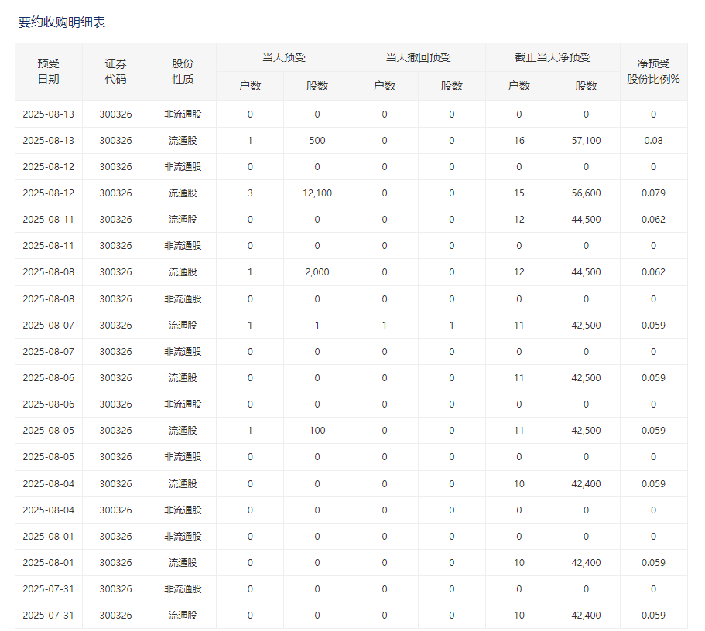Select 42,400 in the 2025-08-04 row
The image size is (705, 631).
coord(586,484)
